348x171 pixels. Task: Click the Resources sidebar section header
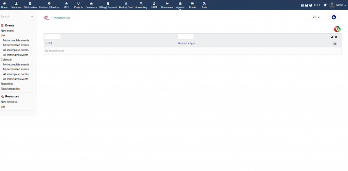tap(12, 97)
